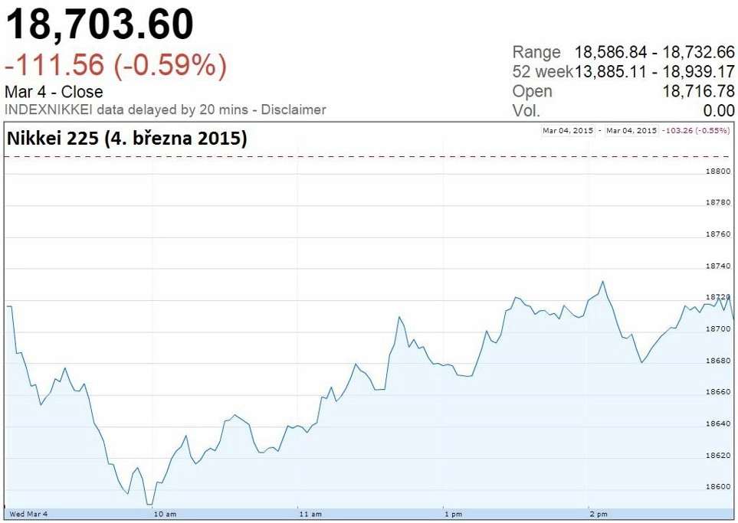Click the index value 18,703.60
This screenshot has width=738, height=523.
(100, 24)
